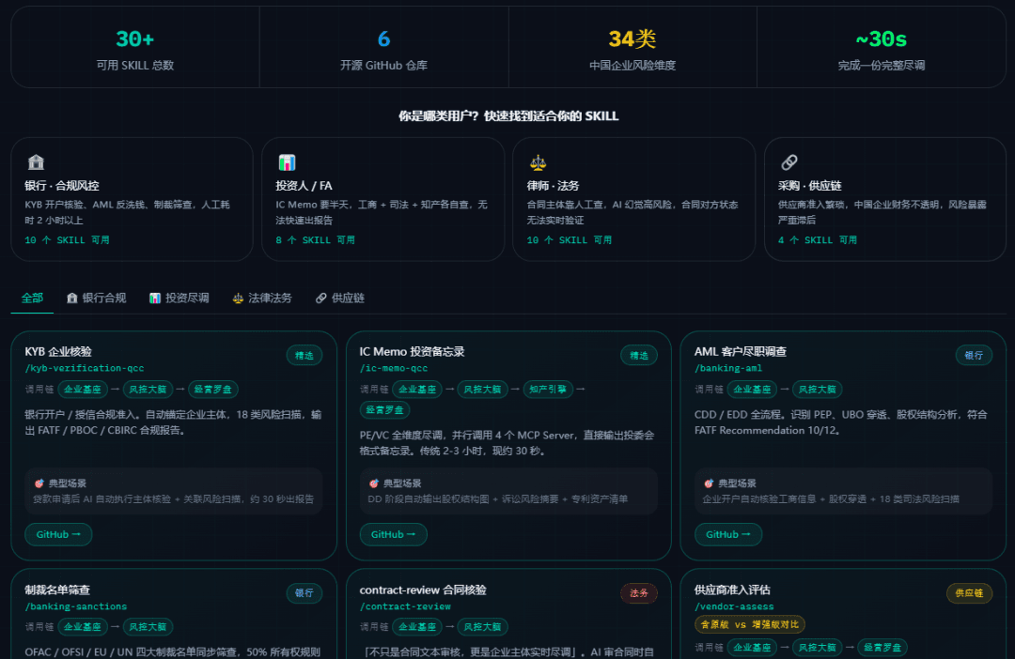Click 经营罗盘 chip in KYB 企业核验 card
The height and width of the screenshot is (659, 1015).
(213, 390)
